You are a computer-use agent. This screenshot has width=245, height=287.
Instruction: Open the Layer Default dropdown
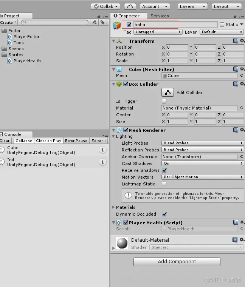tap(222, 32)
